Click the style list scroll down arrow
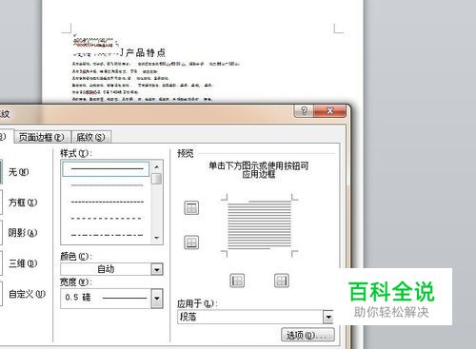 156,238
